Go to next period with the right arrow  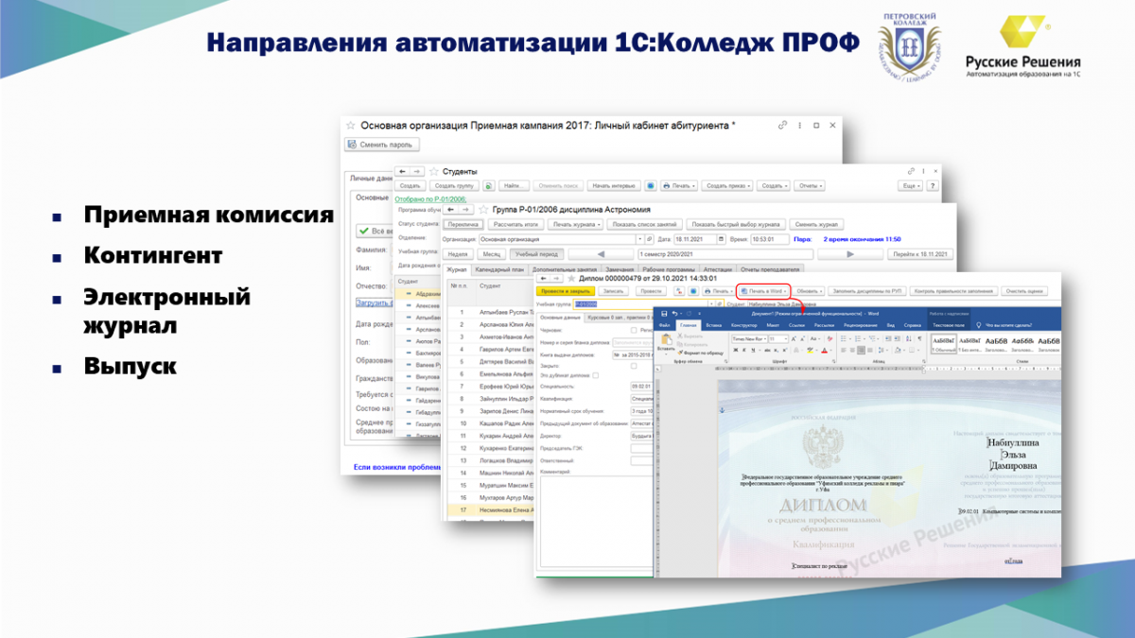(849, 254)
